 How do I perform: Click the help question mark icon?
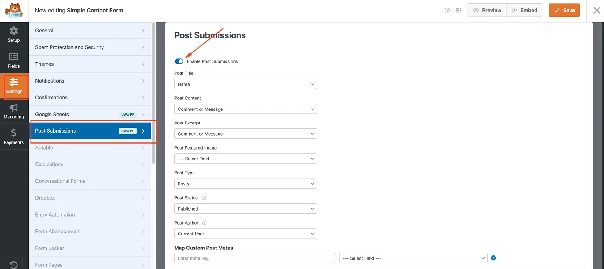[x=447, y=10]
